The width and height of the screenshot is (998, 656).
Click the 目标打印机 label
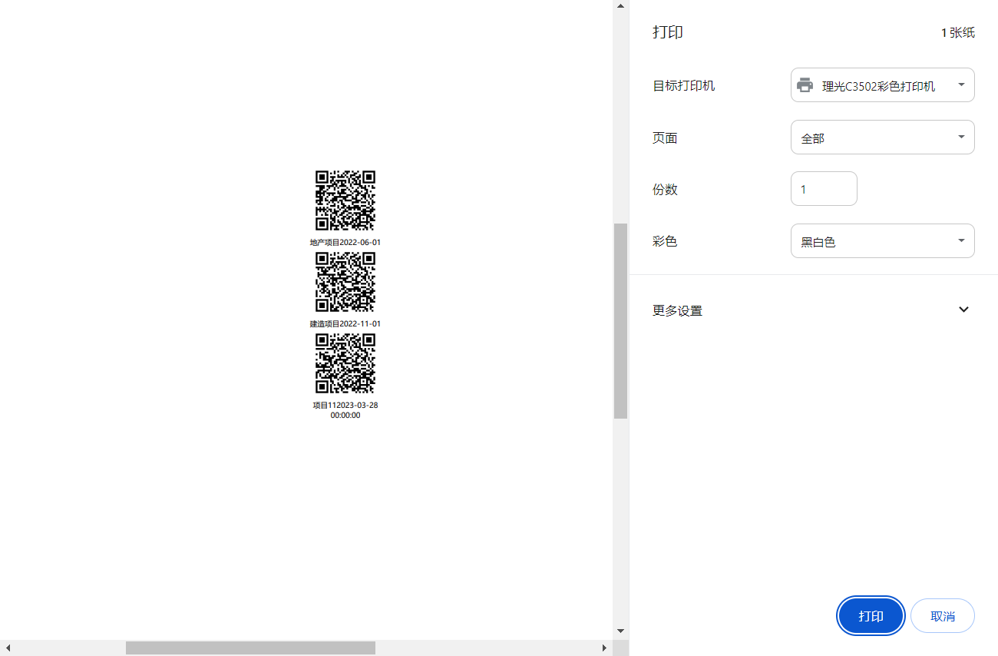pyautogui.click(x=684, y=85)
